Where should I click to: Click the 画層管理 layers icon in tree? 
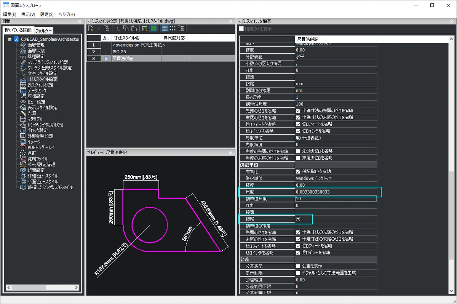pos(23,45)
